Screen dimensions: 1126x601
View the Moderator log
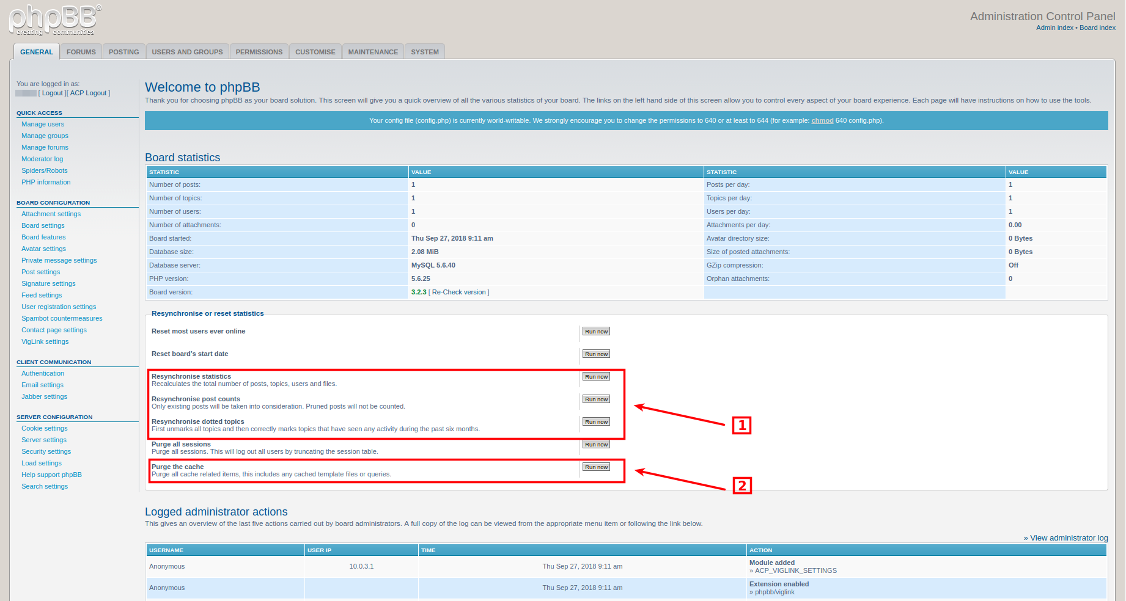tap(42, 159)
